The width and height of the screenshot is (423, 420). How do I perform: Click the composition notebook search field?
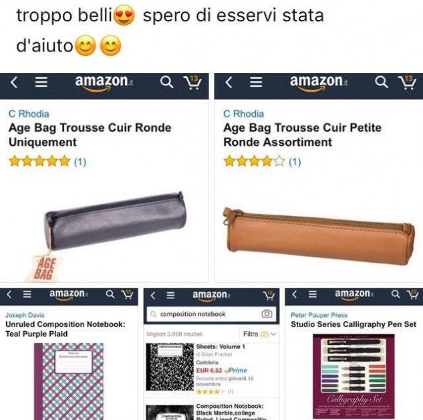point(211,314)
